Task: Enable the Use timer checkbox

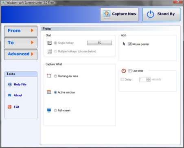Action: click(130, 71)
